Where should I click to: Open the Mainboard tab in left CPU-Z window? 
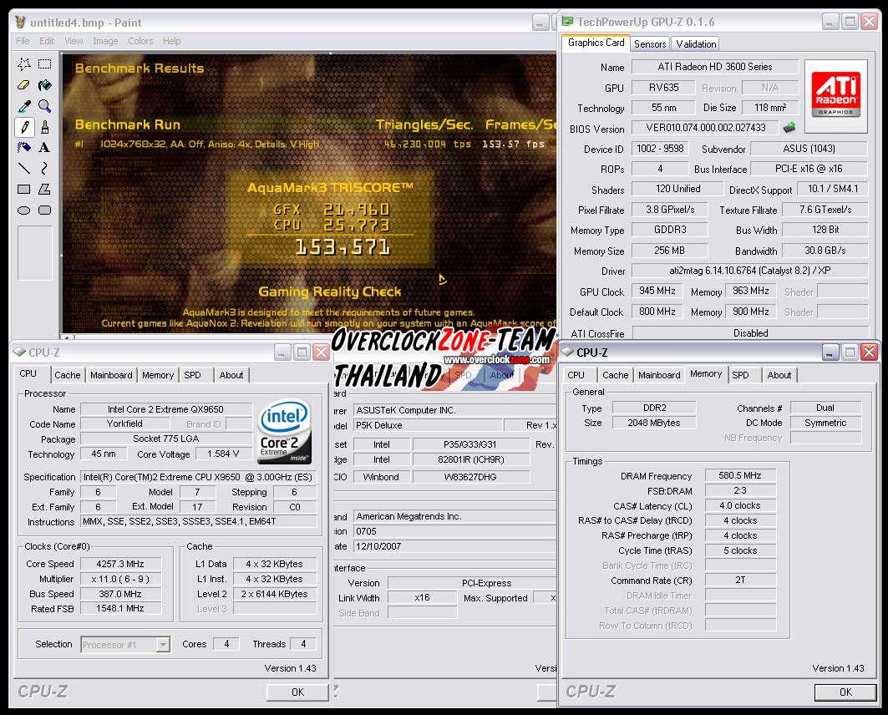[111, 375]
